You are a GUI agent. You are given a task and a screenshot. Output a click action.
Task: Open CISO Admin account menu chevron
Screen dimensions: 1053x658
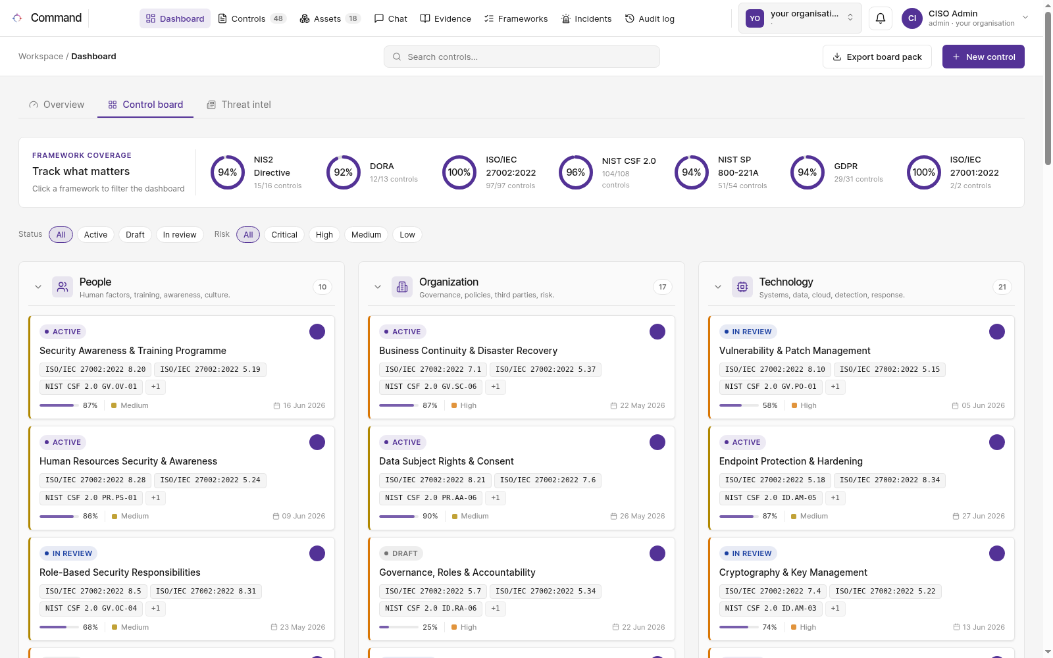[1025, 18]
